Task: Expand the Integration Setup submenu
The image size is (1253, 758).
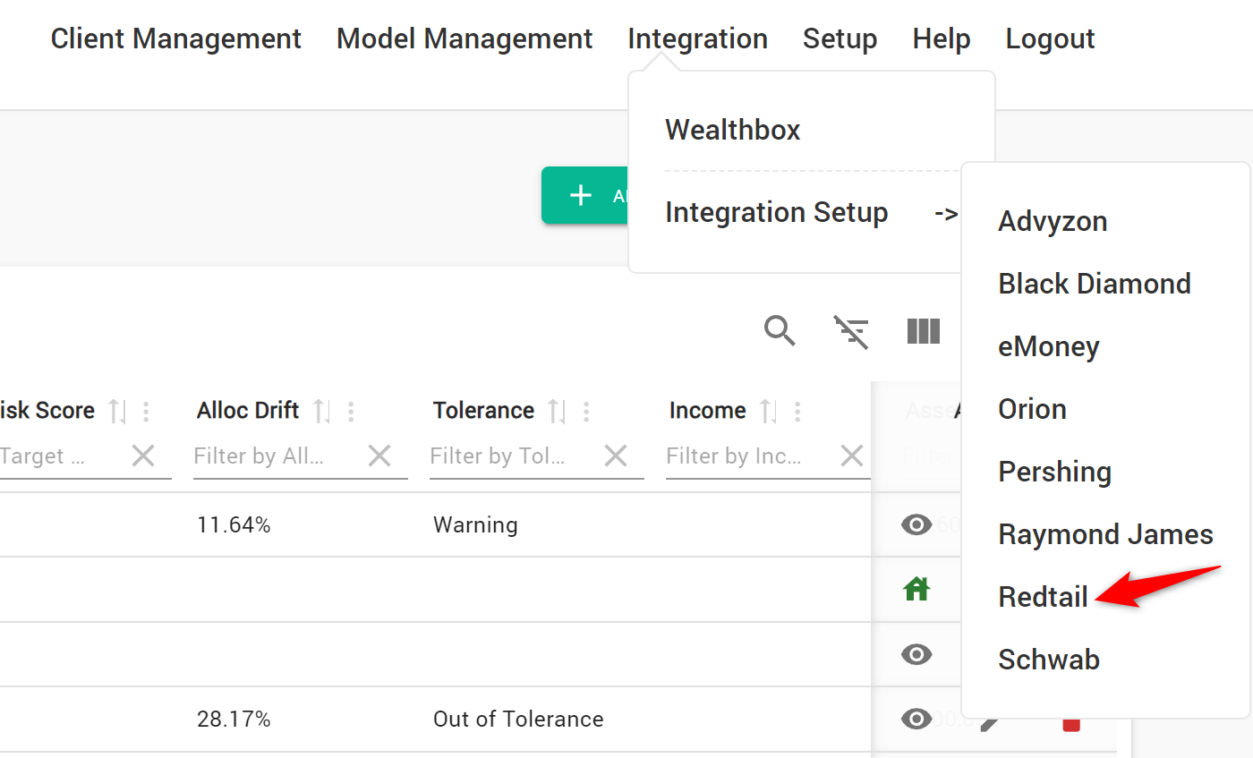Action: click(812, 213)
